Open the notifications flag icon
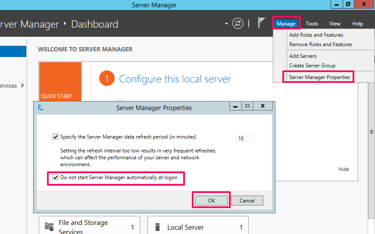375x234 pixels. 261,22
